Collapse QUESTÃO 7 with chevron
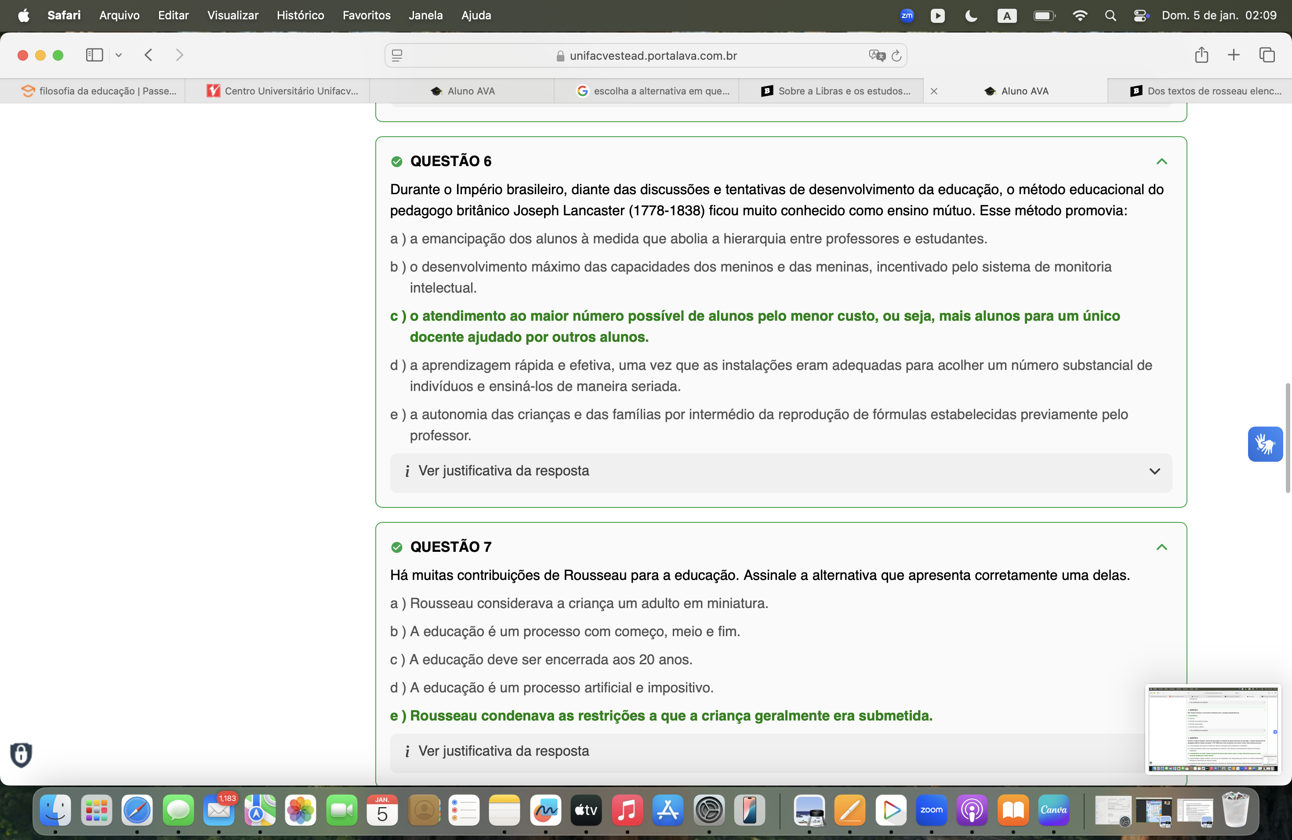 click(1161, 547)
